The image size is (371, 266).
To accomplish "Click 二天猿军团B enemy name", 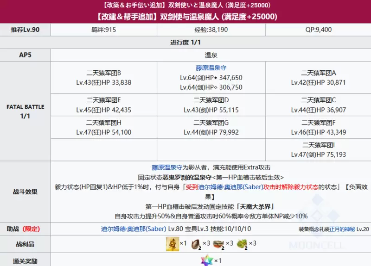I will point(103,73).
